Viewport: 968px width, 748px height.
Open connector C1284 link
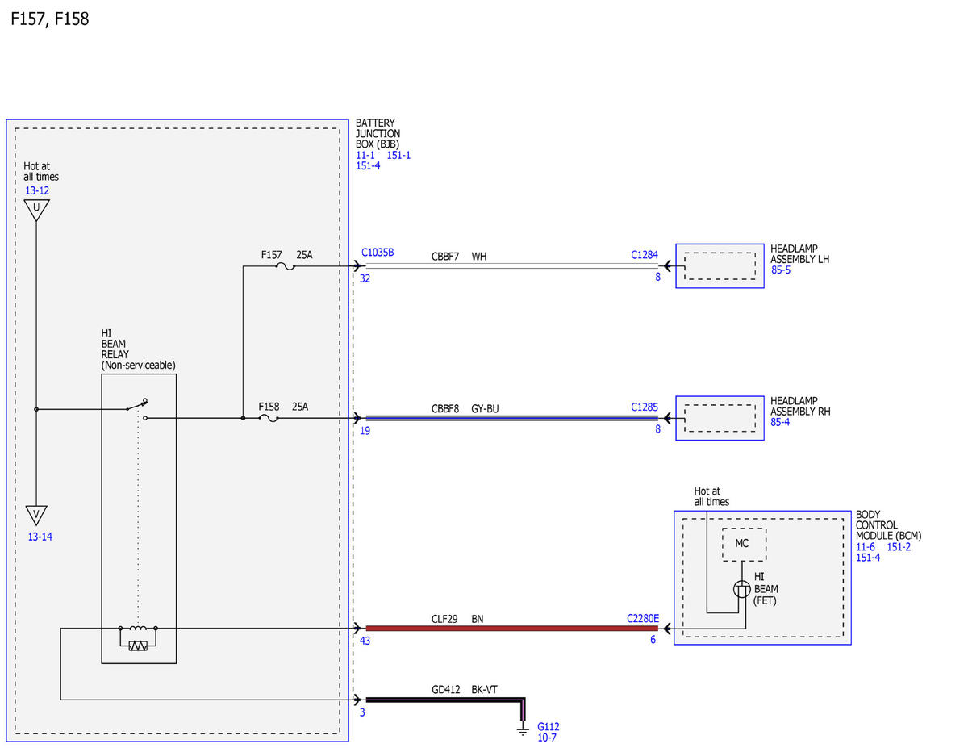[645, 255]
